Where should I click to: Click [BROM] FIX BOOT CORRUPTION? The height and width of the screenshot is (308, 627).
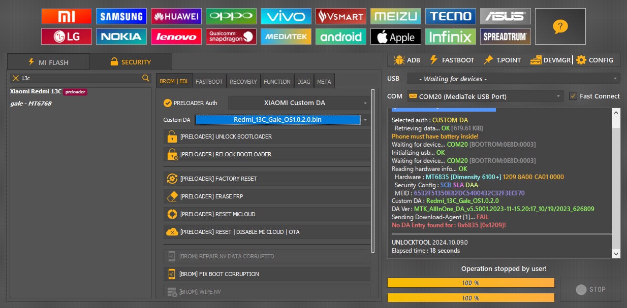point(267,274)
